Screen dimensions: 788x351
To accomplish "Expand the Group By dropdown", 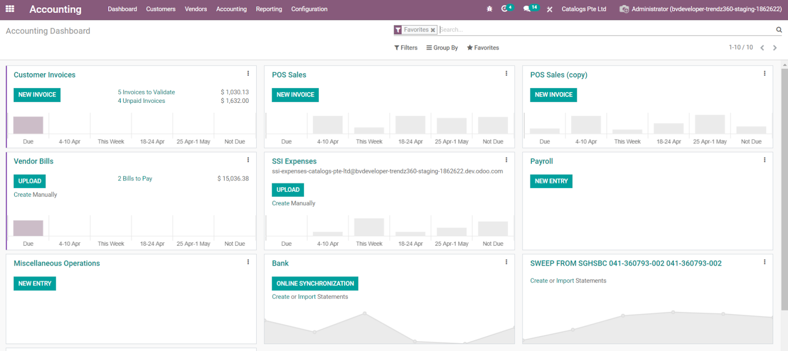I will pos(442,48).
